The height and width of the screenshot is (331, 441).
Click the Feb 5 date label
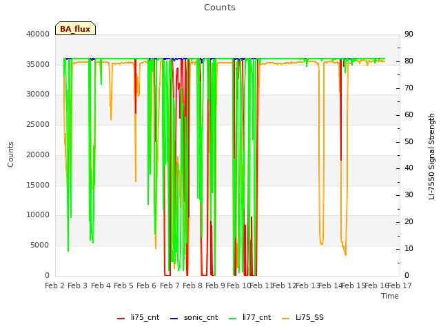click(123, 285)
